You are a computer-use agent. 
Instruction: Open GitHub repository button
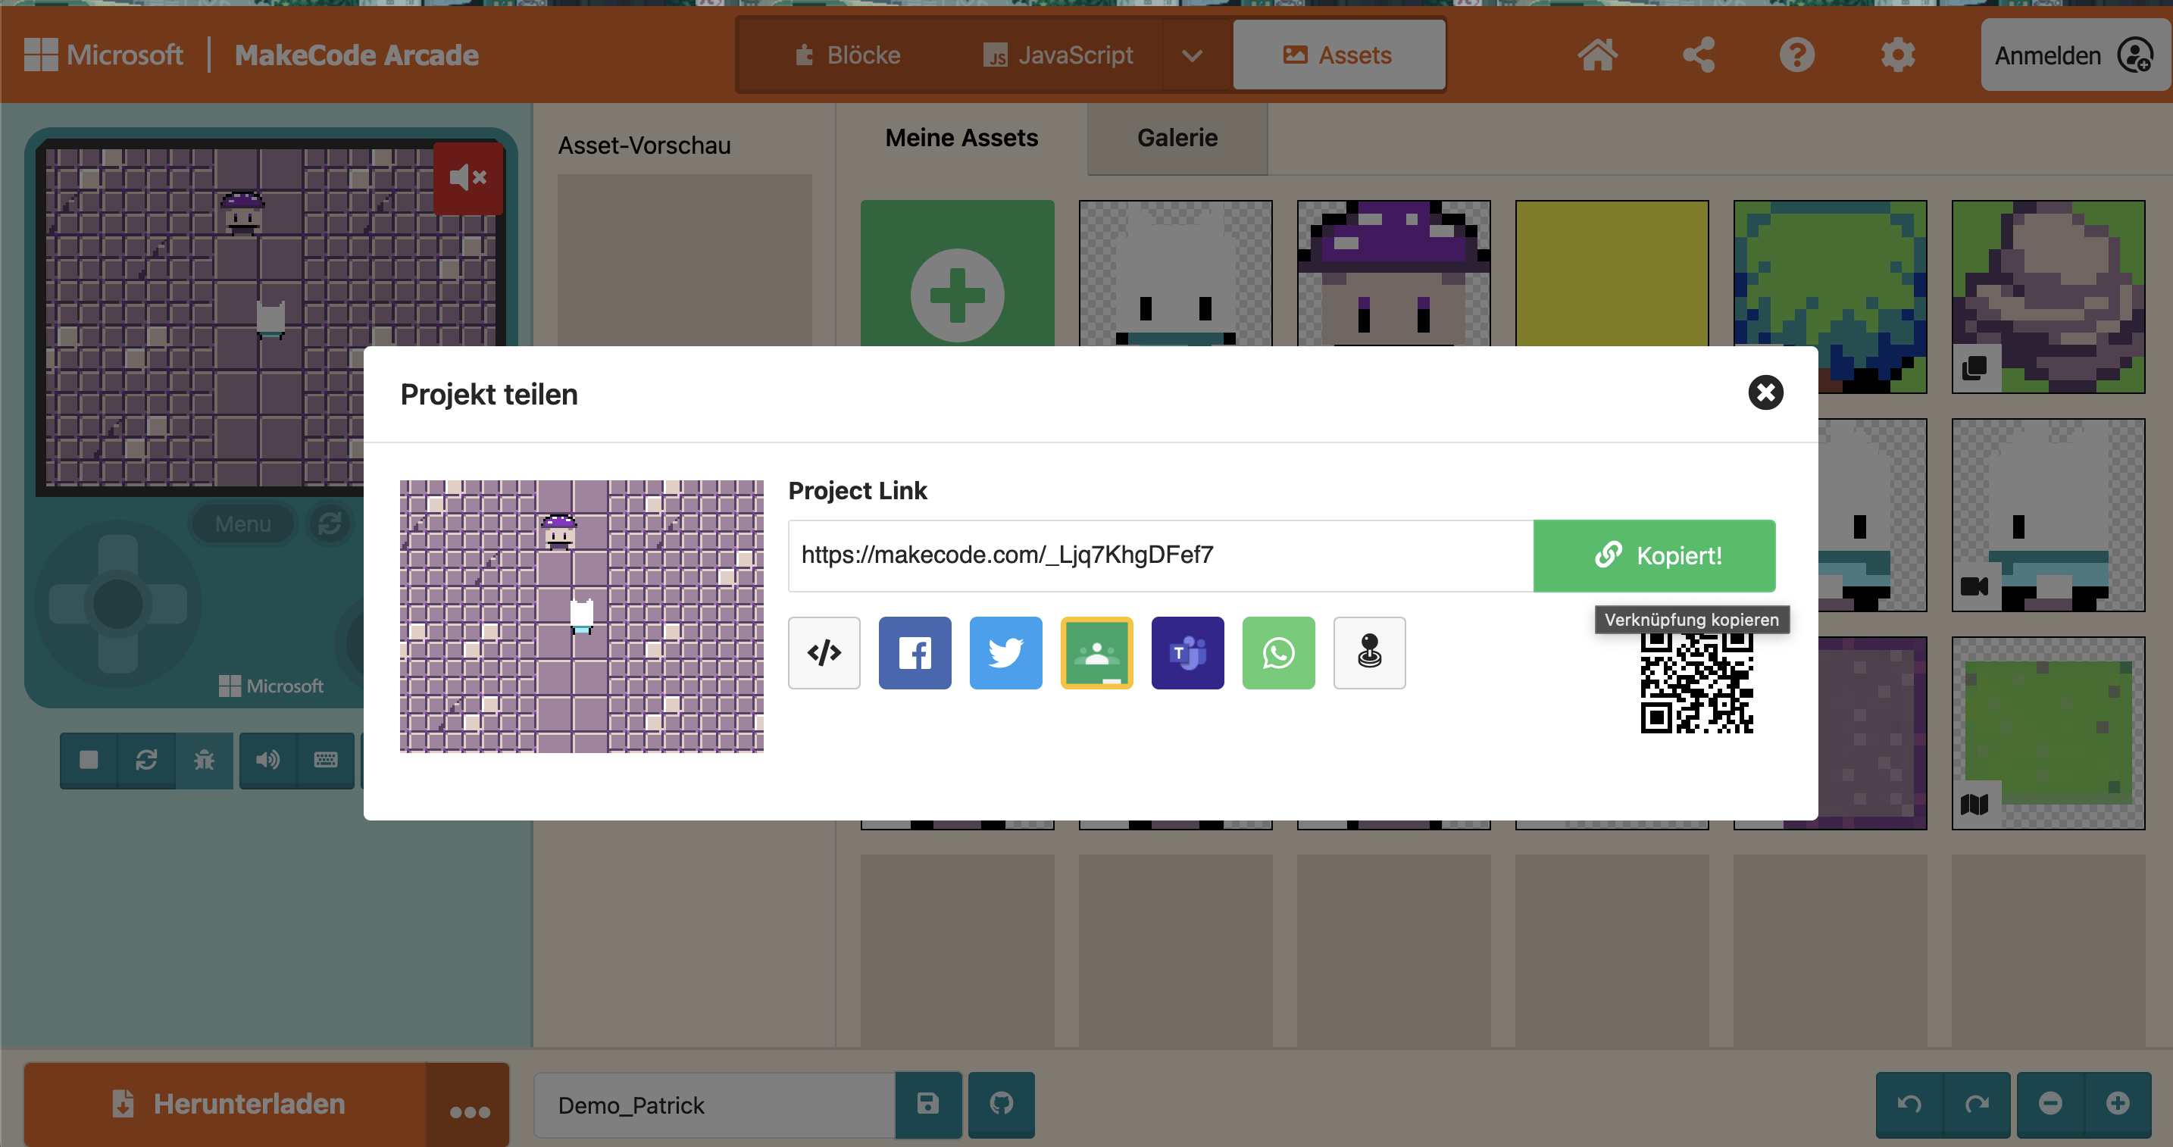[x=1002, y=1104]
